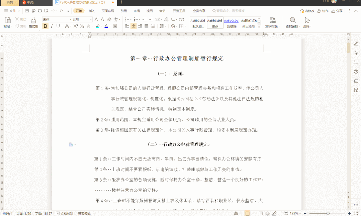Toggle Strikethrough formatting
This screenshot has width=361, height=216.
67,26
